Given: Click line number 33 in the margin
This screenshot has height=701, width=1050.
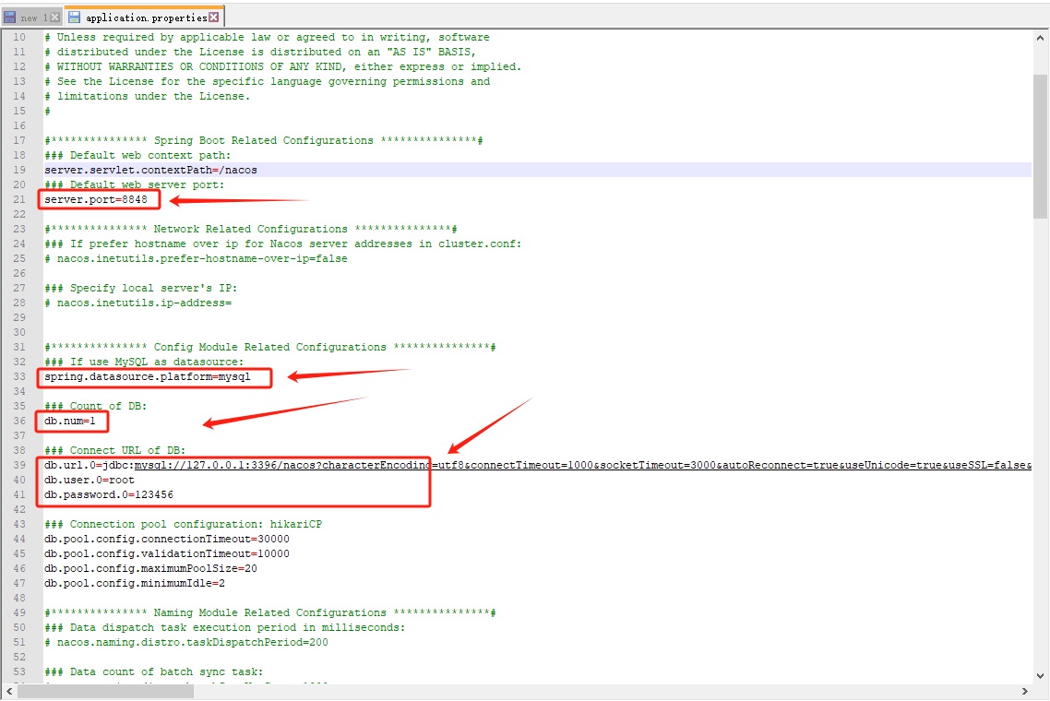Looking at the screenshot, I should (x=19, y=377).
